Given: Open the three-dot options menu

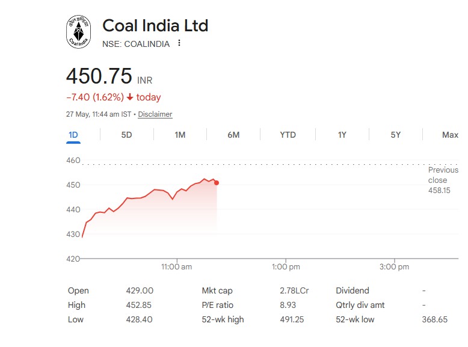Looking at the screenshot, I should coord(179,43).
